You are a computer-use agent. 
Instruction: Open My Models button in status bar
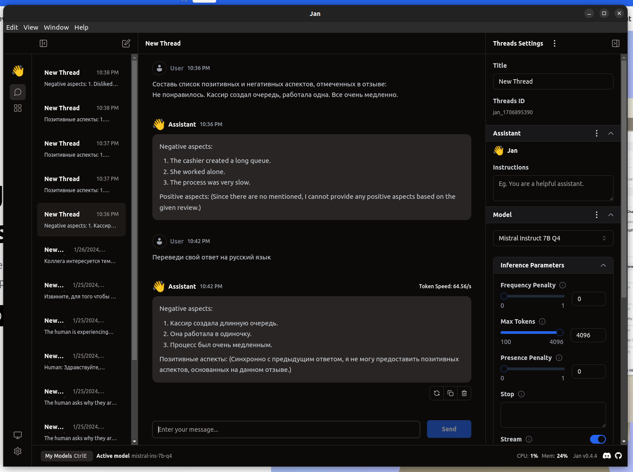click(66, 456)
